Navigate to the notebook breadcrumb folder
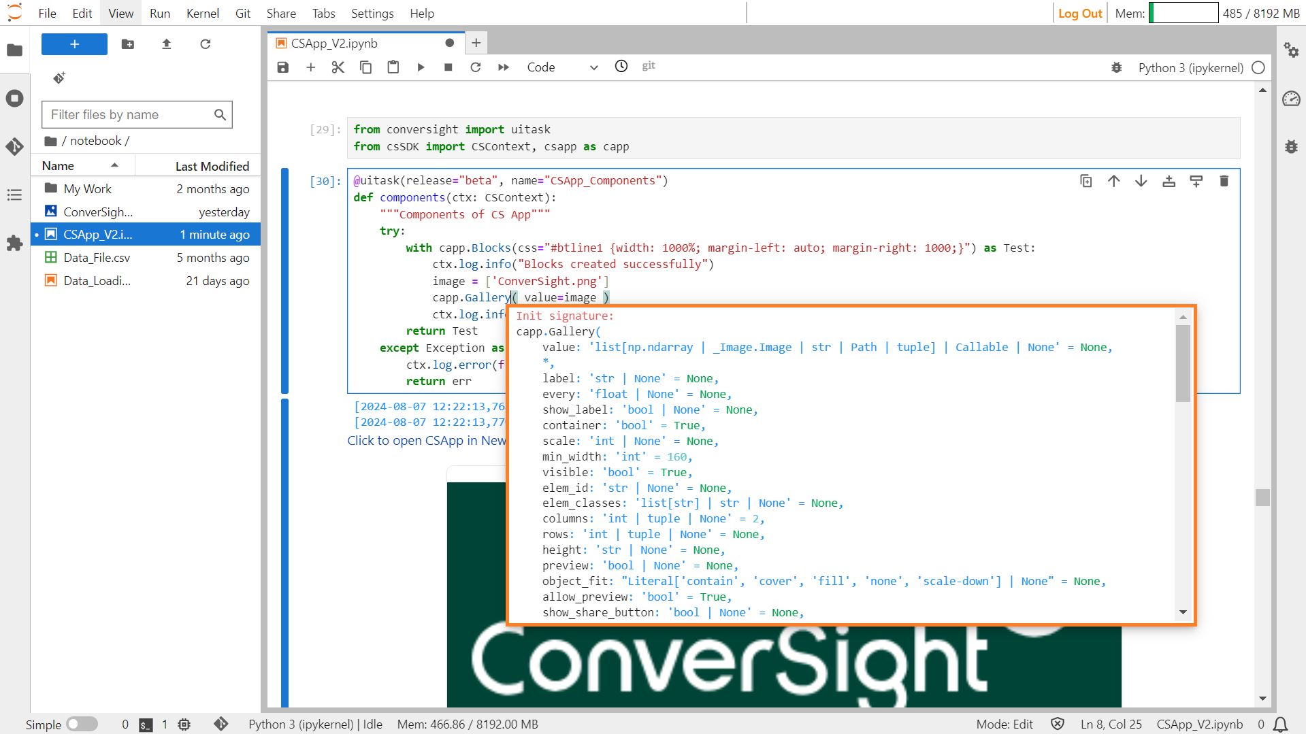Screen dimensions: 1306x734 pos(95,141)
